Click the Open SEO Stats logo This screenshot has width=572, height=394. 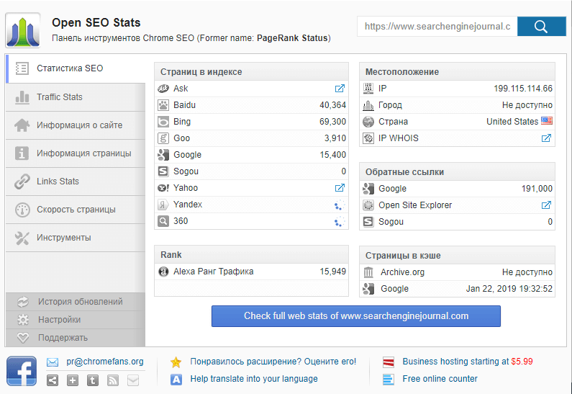[x=22, y=30]
